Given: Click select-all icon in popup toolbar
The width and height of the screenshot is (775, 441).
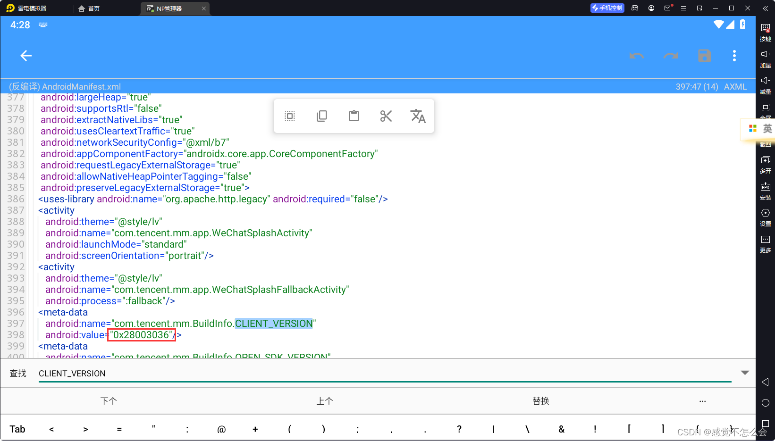Looking at the screenshot, I should tap(290, 116).
